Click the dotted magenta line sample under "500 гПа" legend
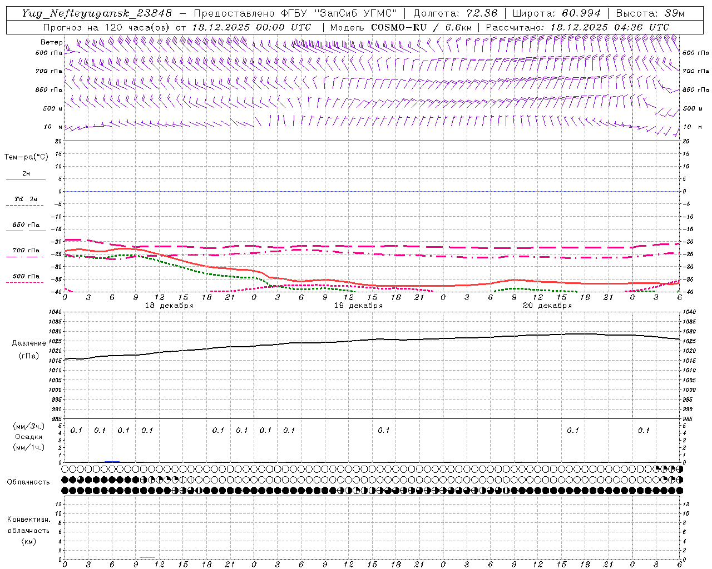Viewport: 712px width, 569px height. pos(25,282)
